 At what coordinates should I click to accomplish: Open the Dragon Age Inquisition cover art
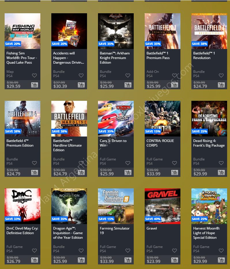(69, 206)
